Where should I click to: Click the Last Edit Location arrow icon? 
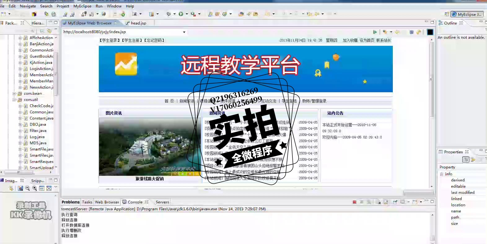pyautogui.click(x=309, y=14)
